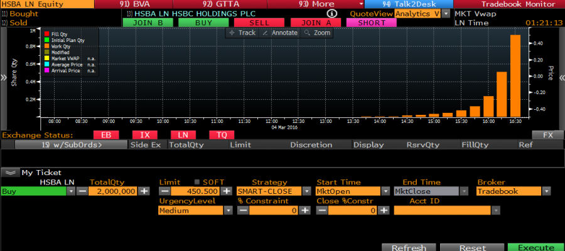Open the Acct ID dropdown
Screen dimensions: 565x251
(x=496, y=210)
